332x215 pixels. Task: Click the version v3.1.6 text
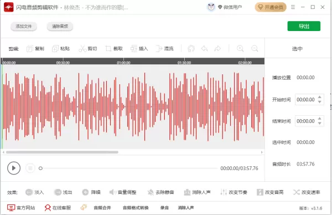pos(310,208)
